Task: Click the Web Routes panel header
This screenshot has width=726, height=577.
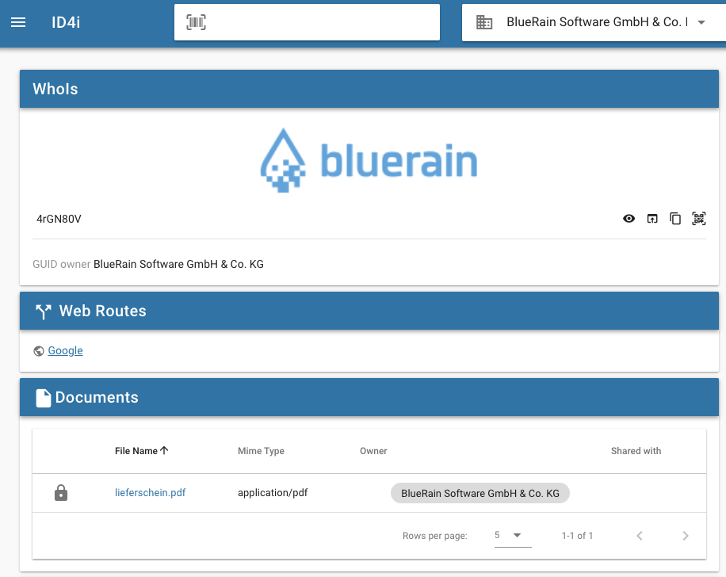Action: click(x=369, y=311)
